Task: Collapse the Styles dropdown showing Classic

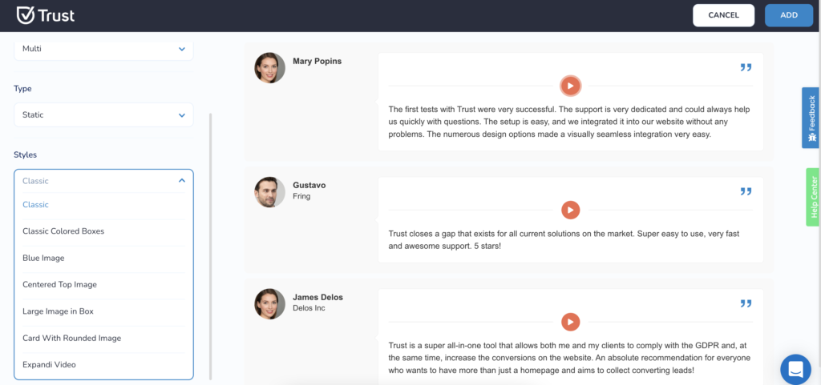Action: pyautogui.click(x=103, y=181)
